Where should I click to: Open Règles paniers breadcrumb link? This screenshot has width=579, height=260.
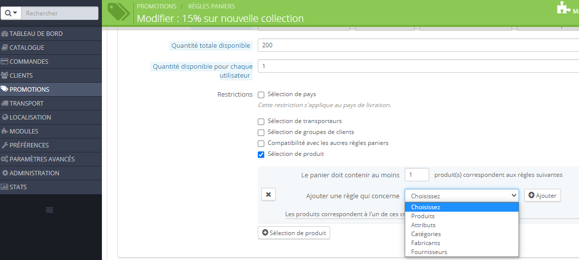[x=212, y=6]
